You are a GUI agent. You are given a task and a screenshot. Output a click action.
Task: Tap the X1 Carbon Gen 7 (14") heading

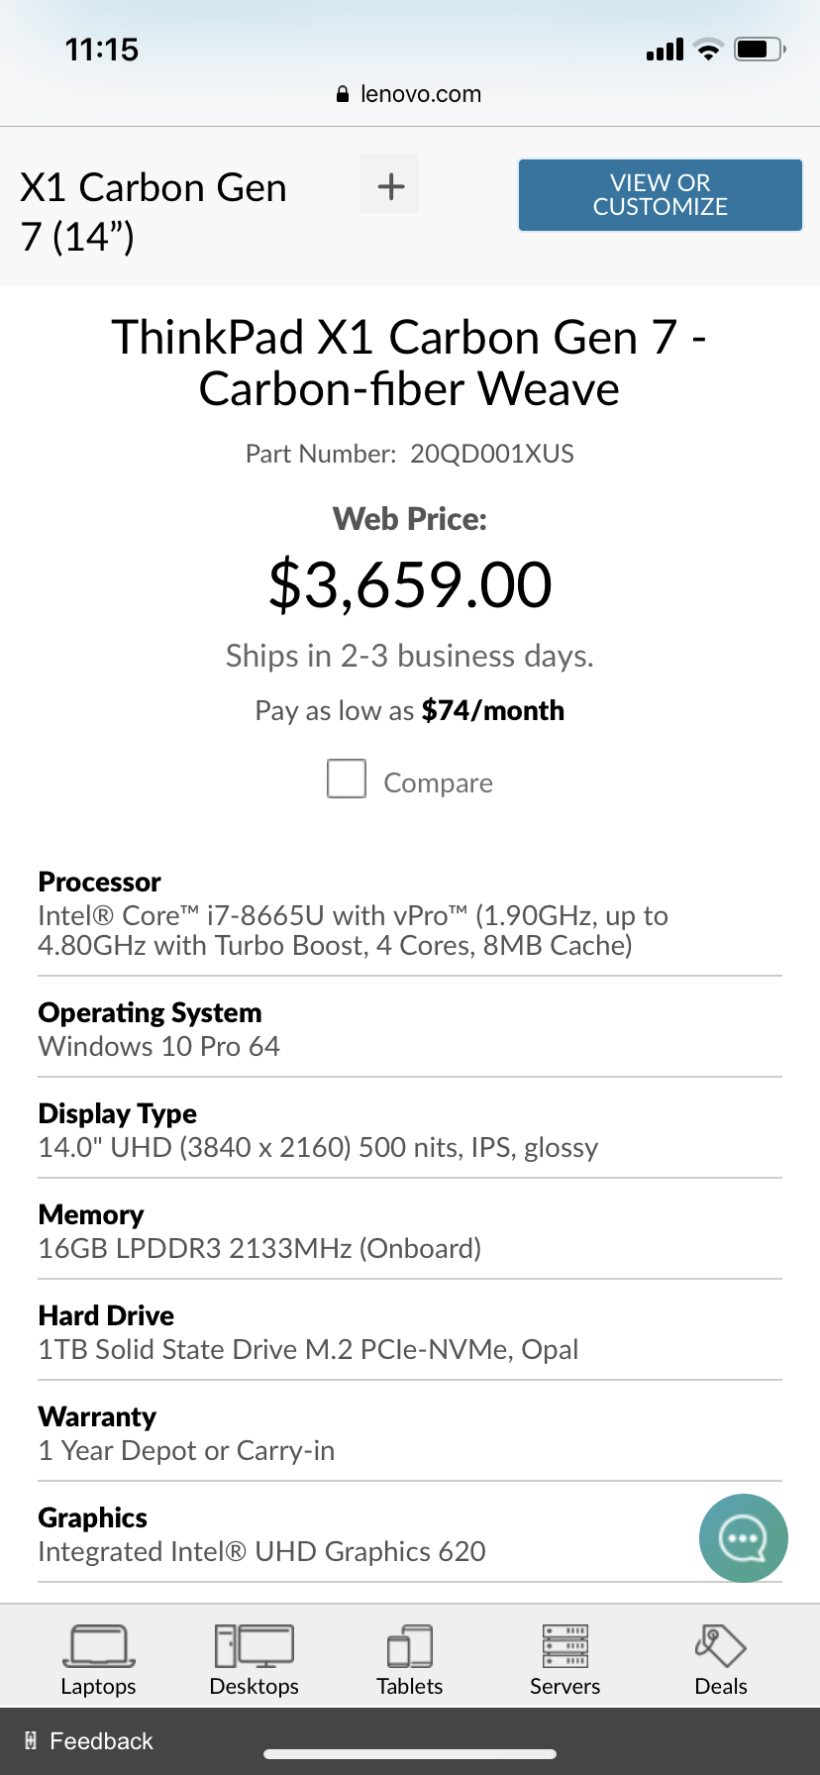[x=154, y=211]
